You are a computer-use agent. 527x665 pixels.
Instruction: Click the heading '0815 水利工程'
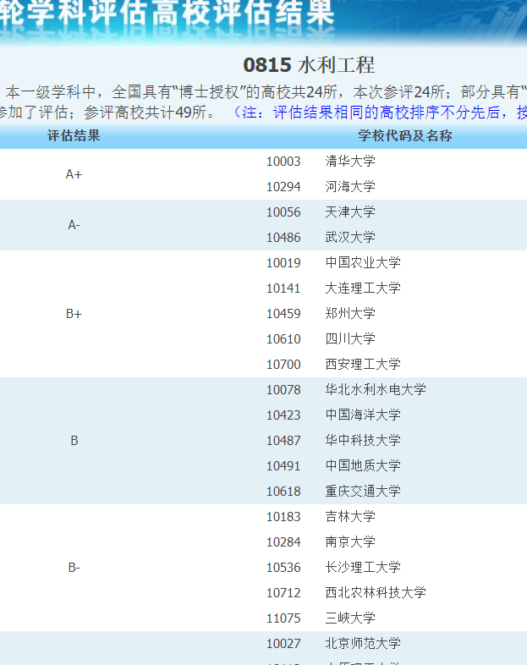[x=309, y=65]
